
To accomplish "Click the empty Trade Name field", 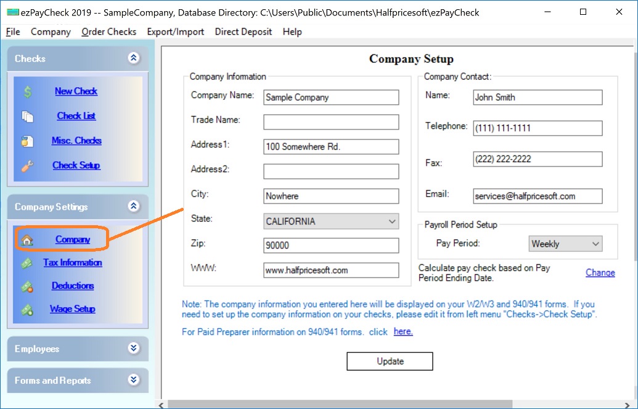I will [x=331, y=122].
